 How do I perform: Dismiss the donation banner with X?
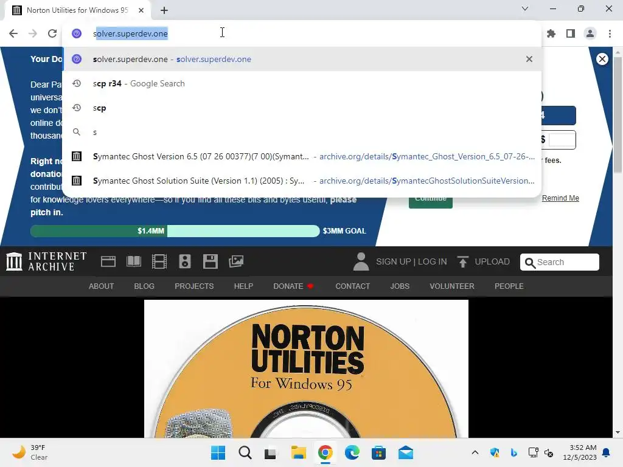602,59
